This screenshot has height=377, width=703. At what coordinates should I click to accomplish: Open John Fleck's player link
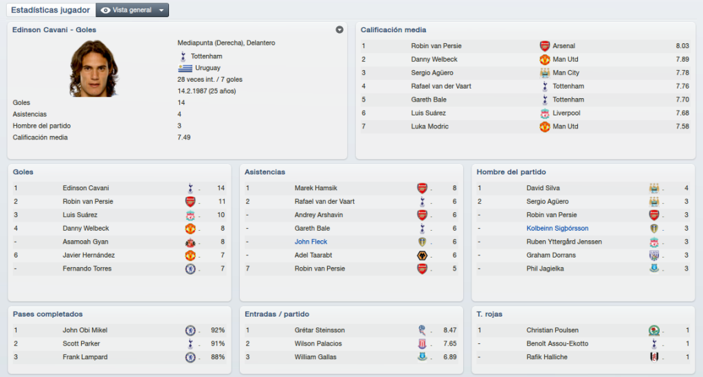[x=311, y=242]
